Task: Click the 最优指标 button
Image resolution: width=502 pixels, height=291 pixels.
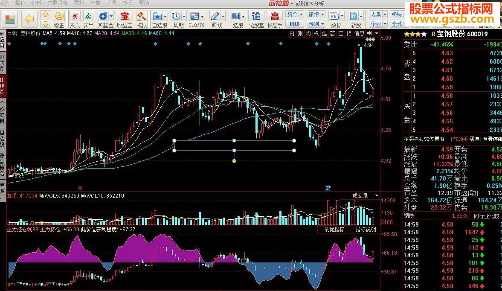Action: pos(334,229)
